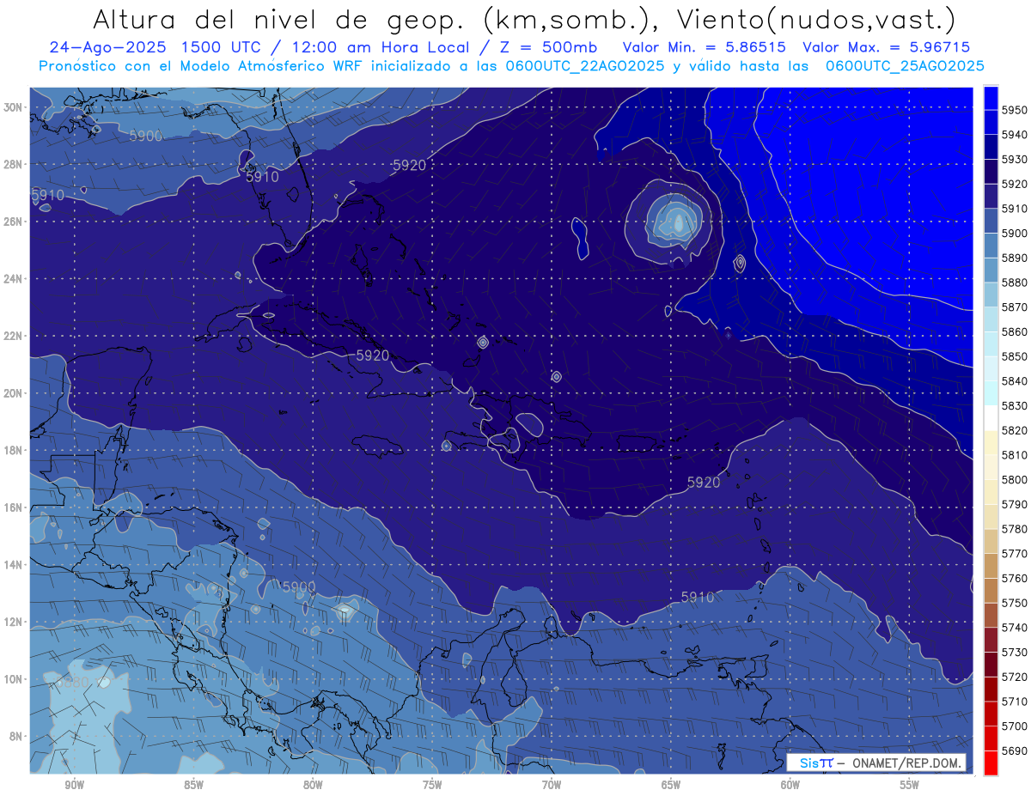The image size is (1031, 796).
Task: Click the '26N' latitude axis label
Action: tap(12, 221)
